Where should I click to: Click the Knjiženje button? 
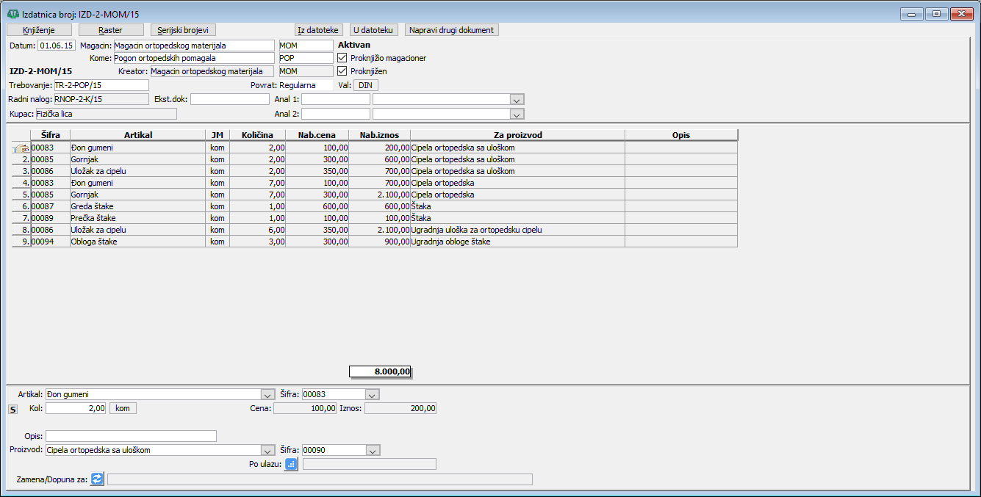[x=40, y=30]
